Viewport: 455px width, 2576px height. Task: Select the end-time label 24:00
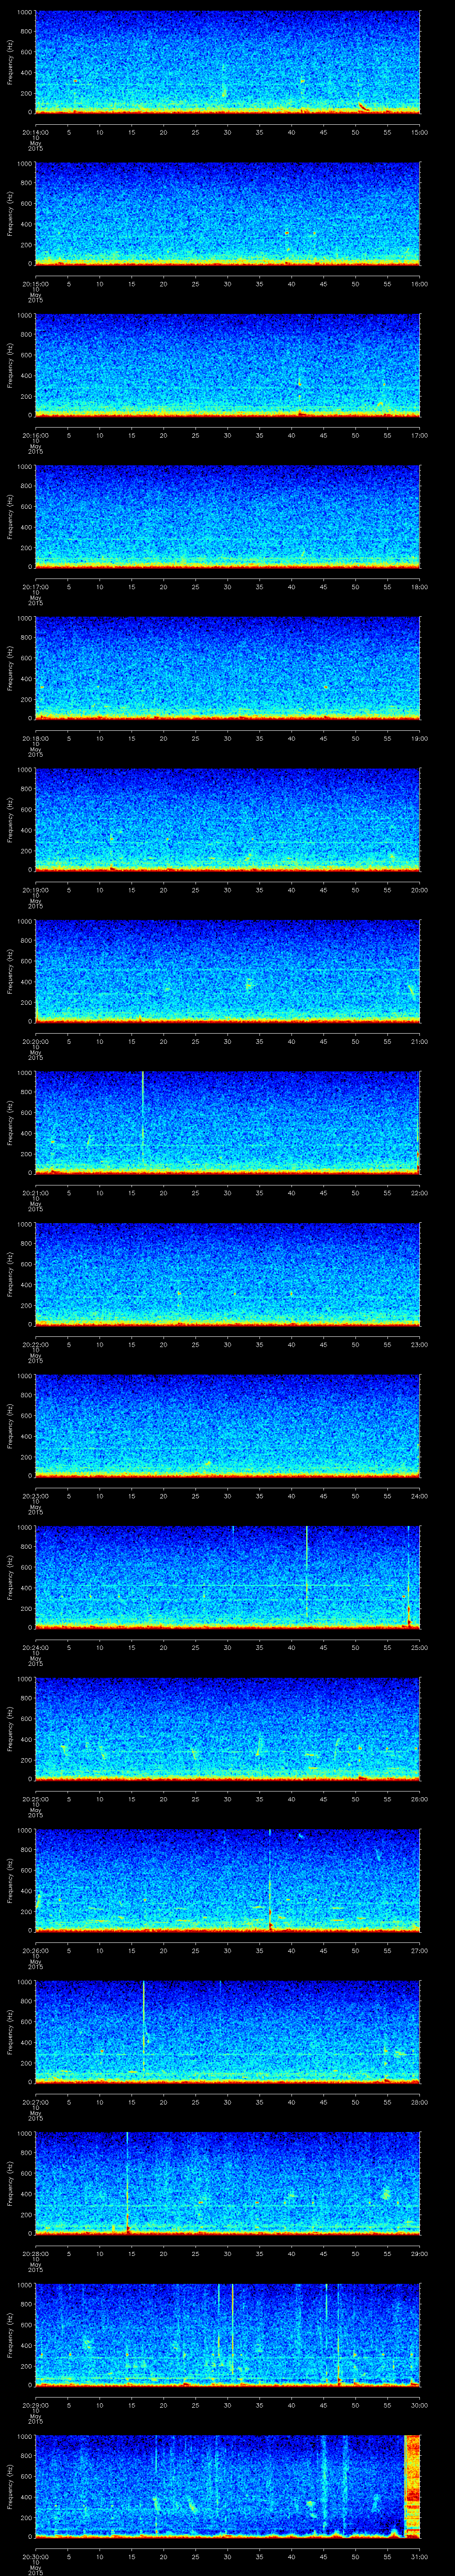419,1496
